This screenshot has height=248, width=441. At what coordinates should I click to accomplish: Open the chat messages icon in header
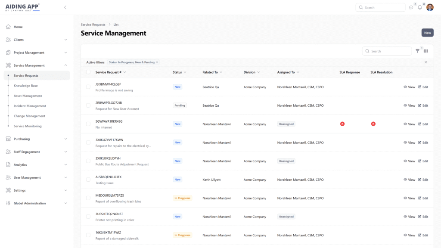[x=411, y=7]
